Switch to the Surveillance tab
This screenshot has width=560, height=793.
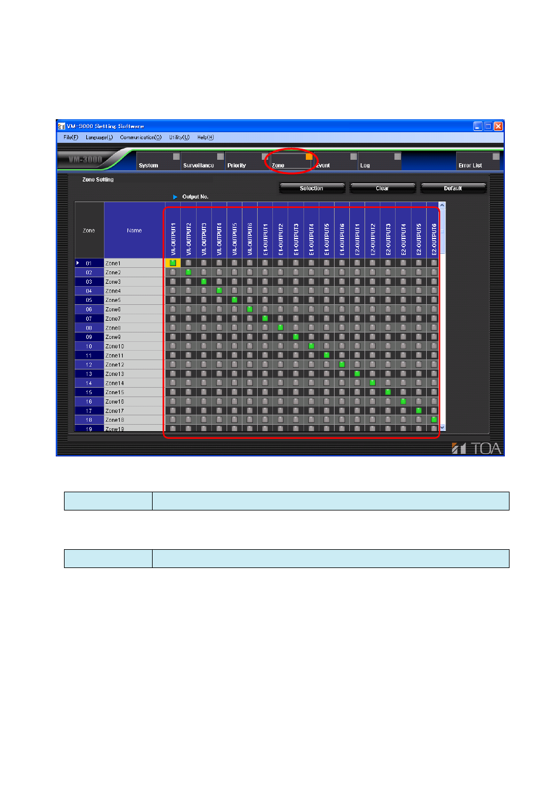click(203, 162)
